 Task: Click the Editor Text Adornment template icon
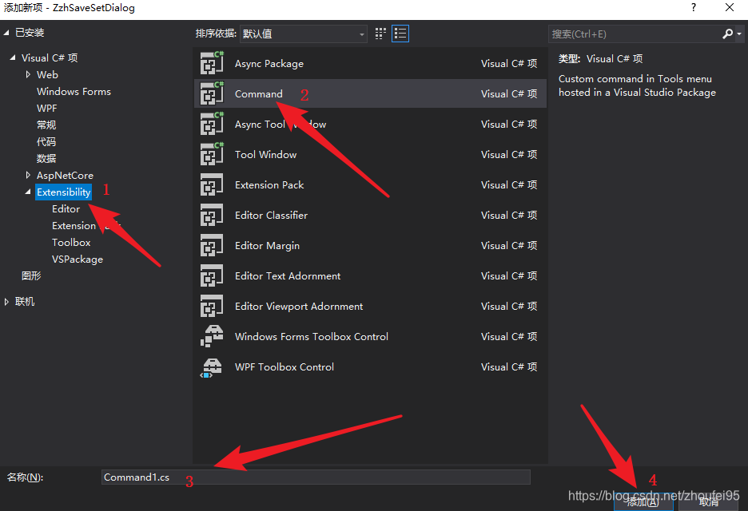212,275
